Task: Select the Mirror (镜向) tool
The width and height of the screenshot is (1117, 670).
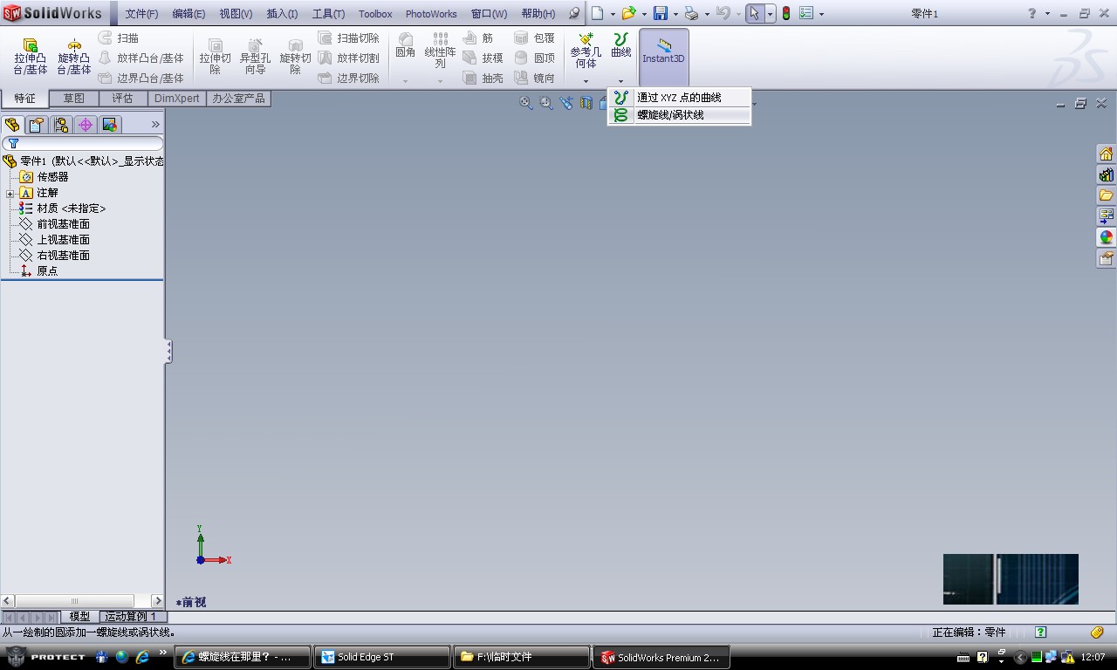Action: pyautogui.click(x=535, y=78)
